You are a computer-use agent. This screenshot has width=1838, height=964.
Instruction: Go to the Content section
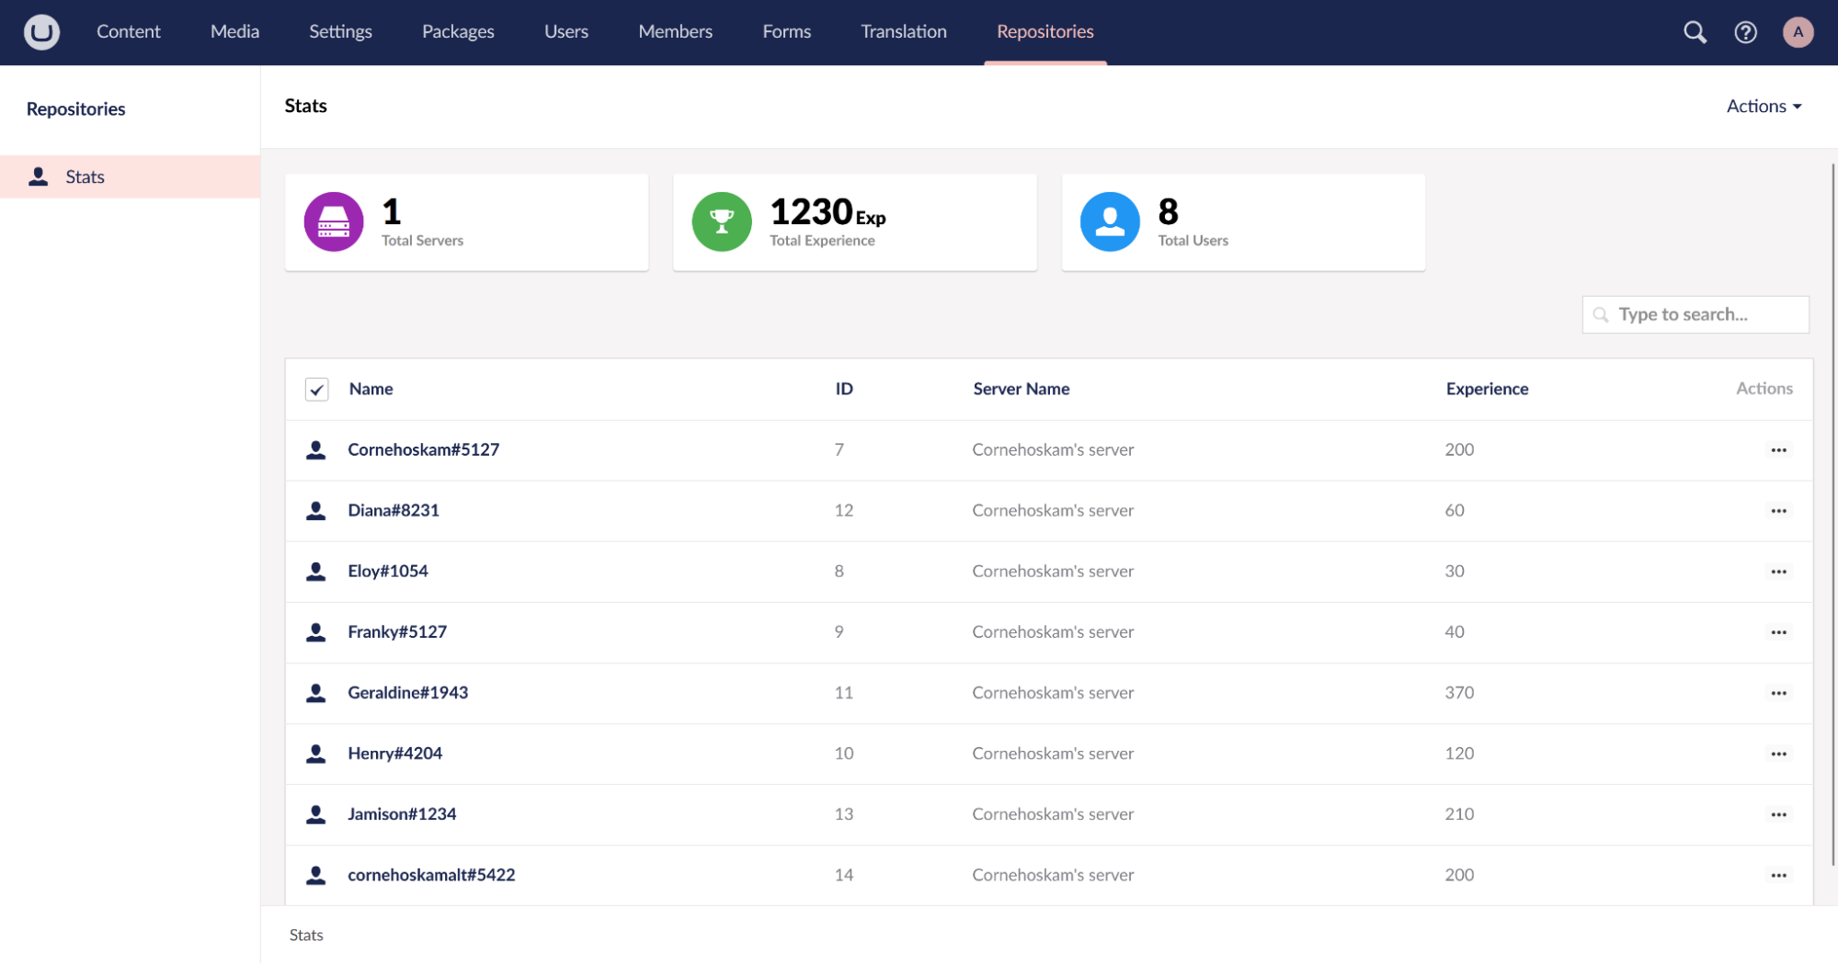coord(128,31)
